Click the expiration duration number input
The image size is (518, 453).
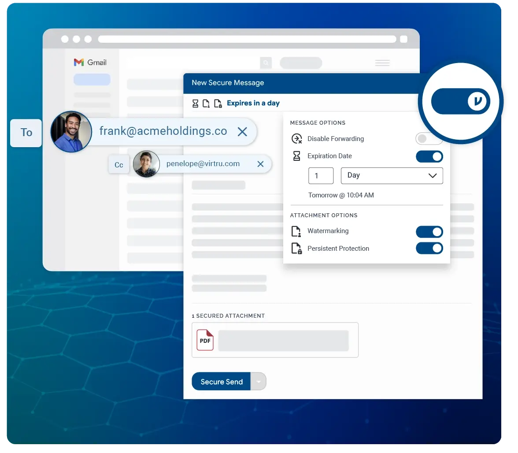pos(321,175)
